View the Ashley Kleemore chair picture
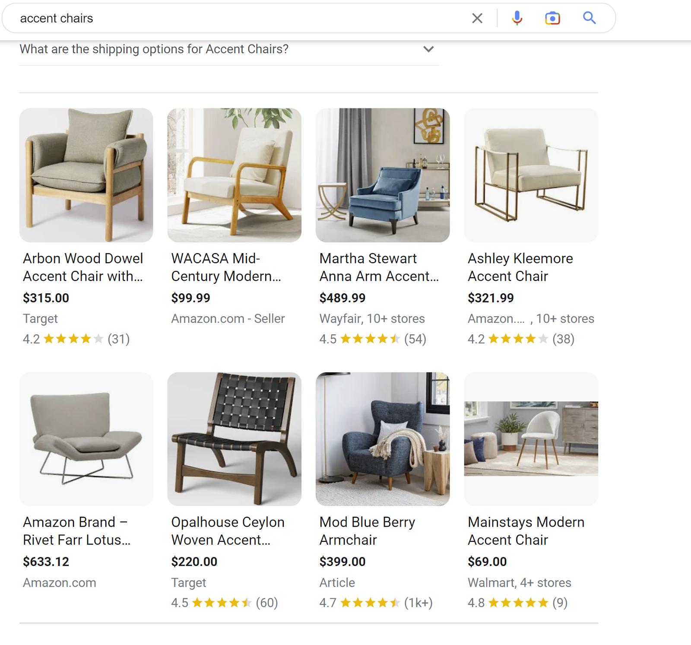691x645 pixels. tap(531, 175)
